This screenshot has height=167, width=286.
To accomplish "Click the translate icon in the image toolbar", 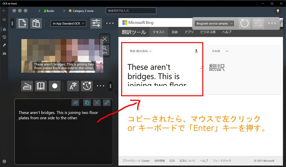I will (73, 86).
